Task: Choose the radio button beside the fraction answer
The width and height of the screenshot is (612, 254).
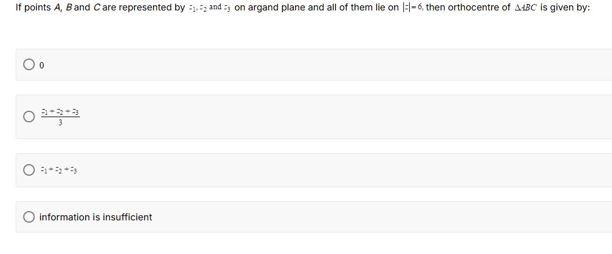Action: 28,117
